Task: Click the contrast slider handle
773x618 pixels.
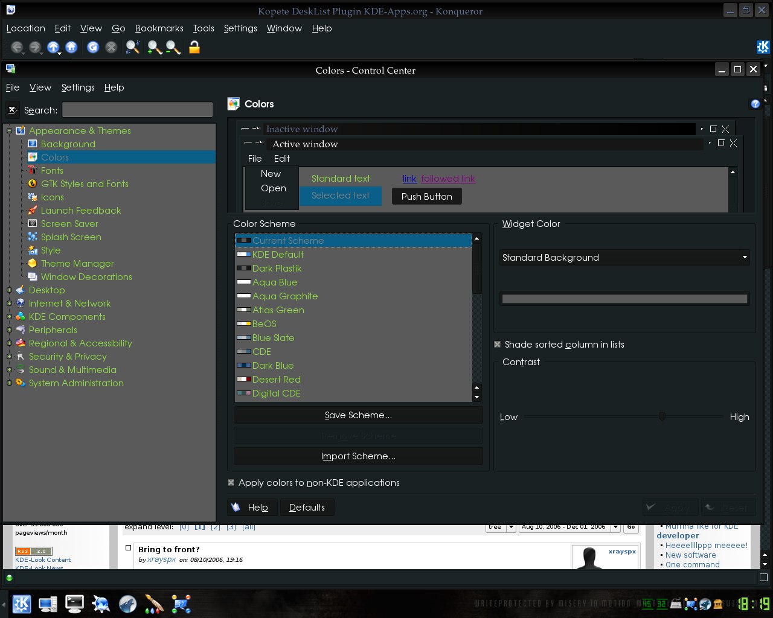Action: pyautogui.click(x=662, y=416)
